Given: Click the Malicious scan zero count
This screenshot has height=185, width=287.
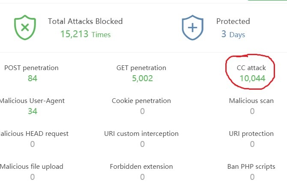Looking at the screenshot, I should [x=252, y=111].
